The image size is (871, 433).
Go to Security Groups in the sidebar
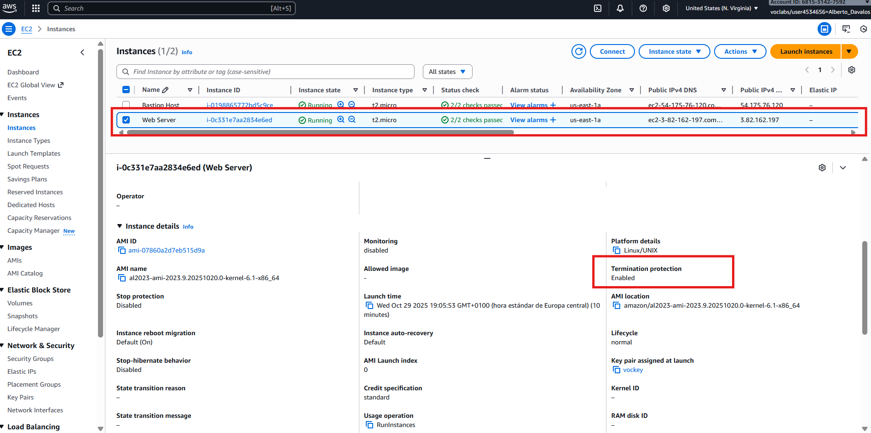click(x=30, y=359)
